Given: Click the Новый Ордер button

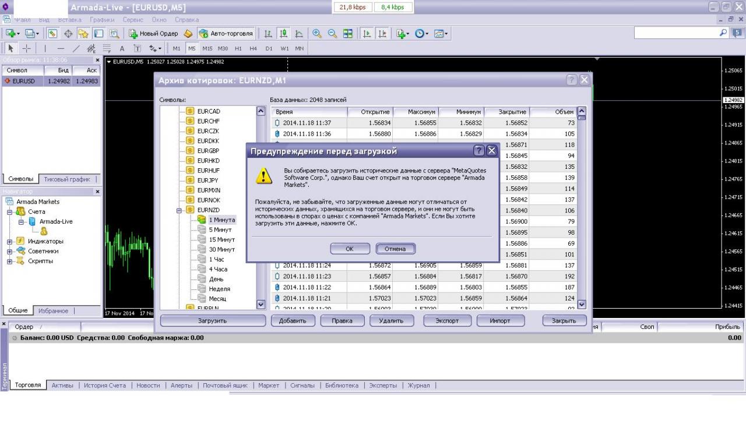Looking at the screenshot, I should (x=154, y=34).
